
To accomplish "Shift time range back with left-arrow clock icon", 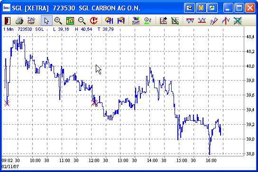I will pos(109,21).
